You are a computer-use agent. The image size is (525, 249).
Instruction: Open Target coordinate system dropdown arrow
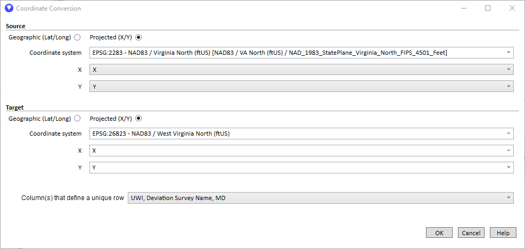(509, 134)
